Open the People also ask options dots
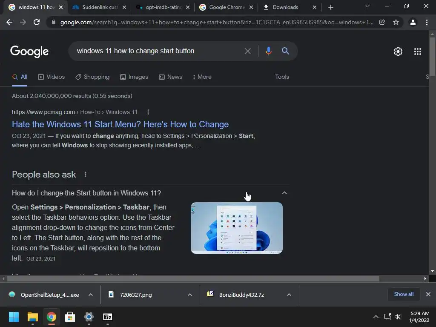This screenshot has width=436, height=327. tap(85, 174)
